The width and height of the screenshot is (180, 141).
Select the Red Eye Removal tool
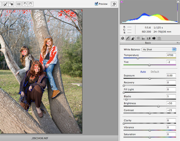coord(11,4)
